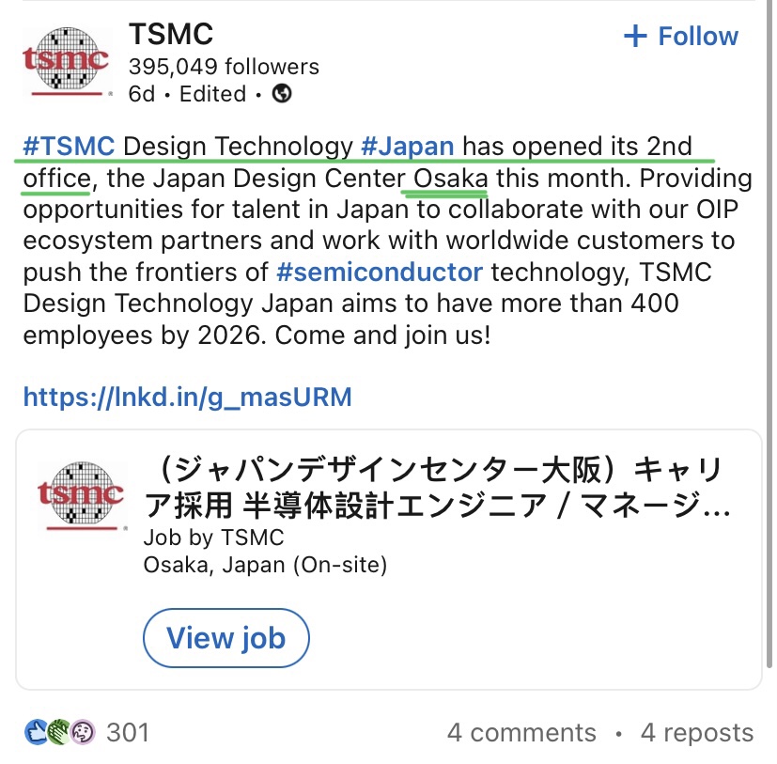Viewport: 777px width, 764px height.
Task: Open the lnkd.in/g_masURM link
Action: (187, 398)
